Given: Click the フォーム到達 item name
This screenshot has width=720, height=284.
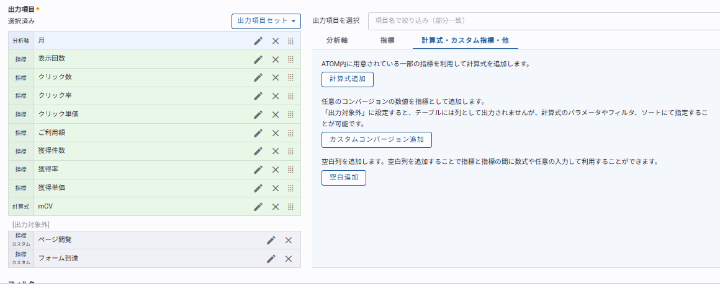Looking at the screenshot, I should [58, 258].
